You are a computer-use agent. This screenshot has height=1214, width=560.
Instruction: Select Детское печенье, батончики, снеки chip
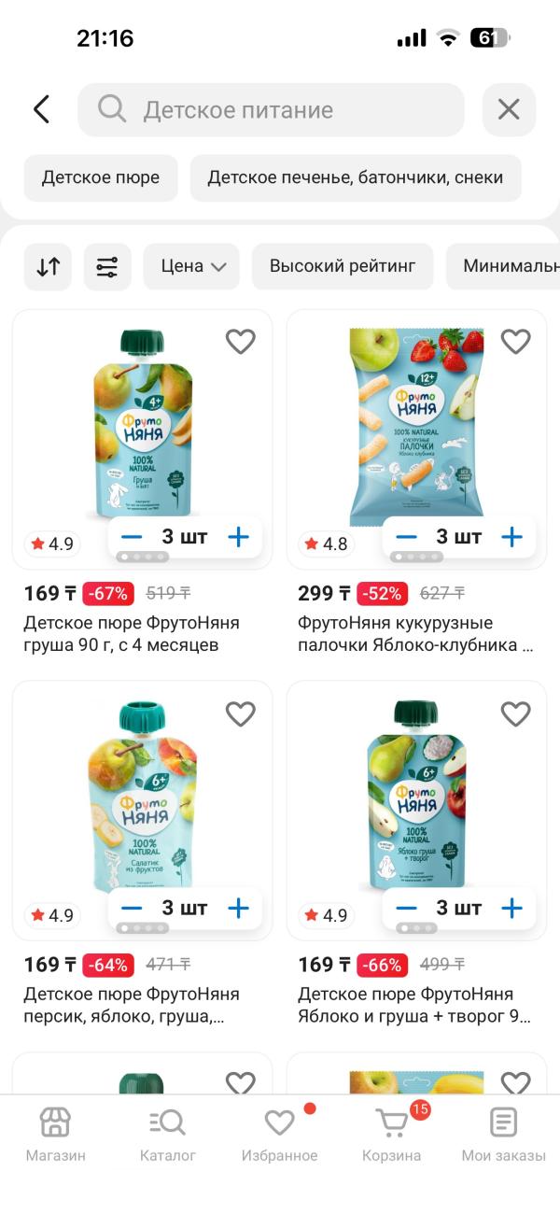pyautogui.click(x=356, y=177)
